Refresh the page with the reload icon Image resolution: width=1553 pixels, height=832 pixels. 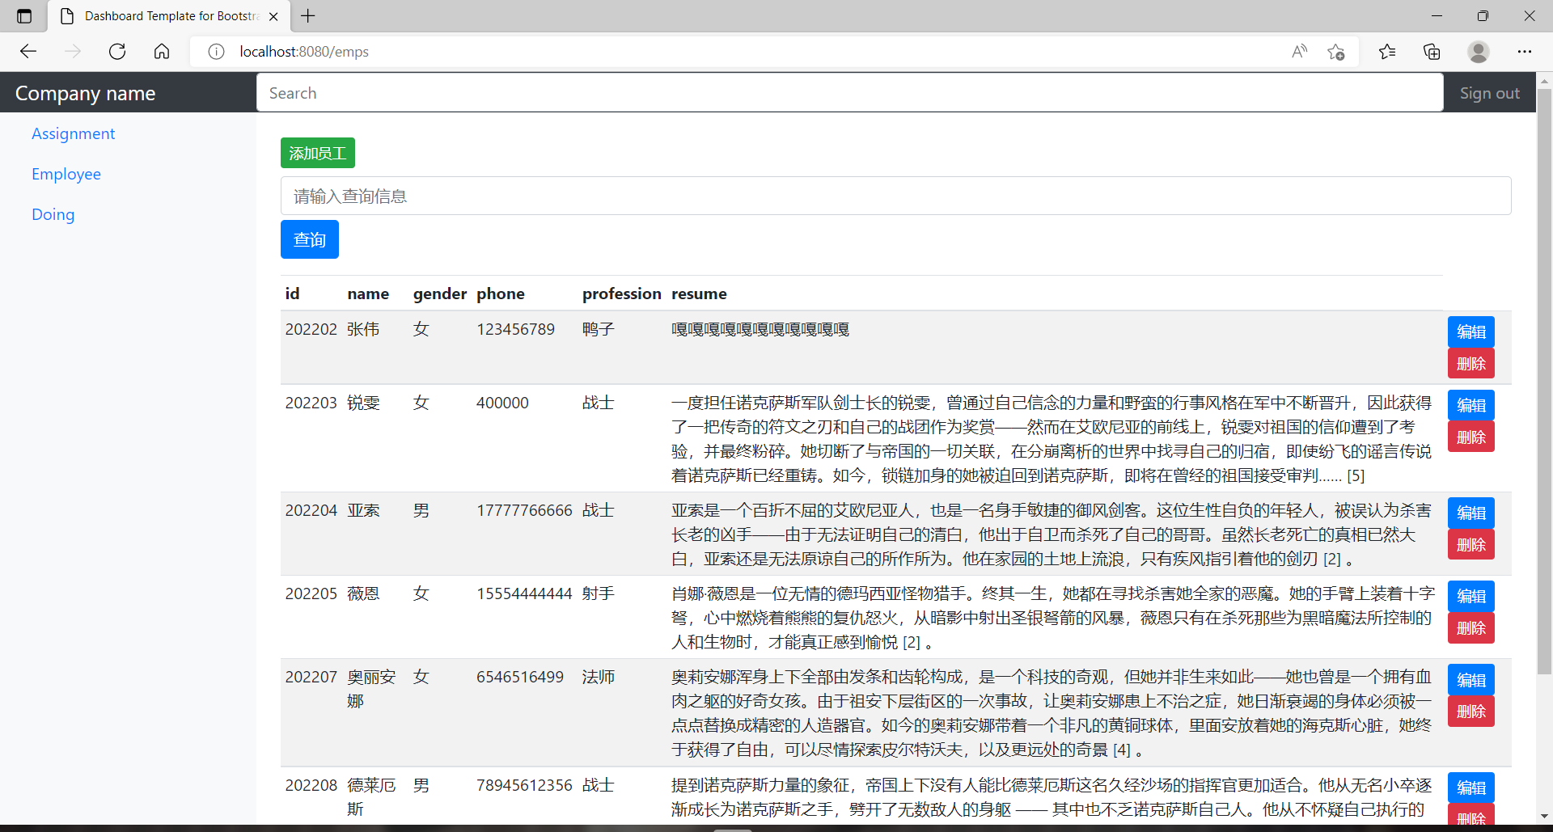coord(117,52)
